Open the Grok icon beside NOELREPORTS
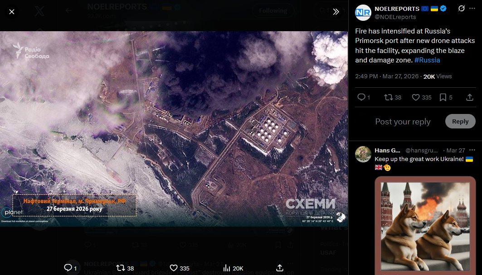The image size is (482, 275). [x=462, y=9]
